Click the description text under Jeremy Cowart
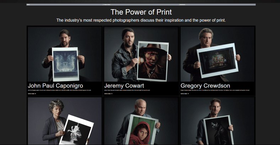The height and width of the screenshot is (145, 280). (127, 90)
